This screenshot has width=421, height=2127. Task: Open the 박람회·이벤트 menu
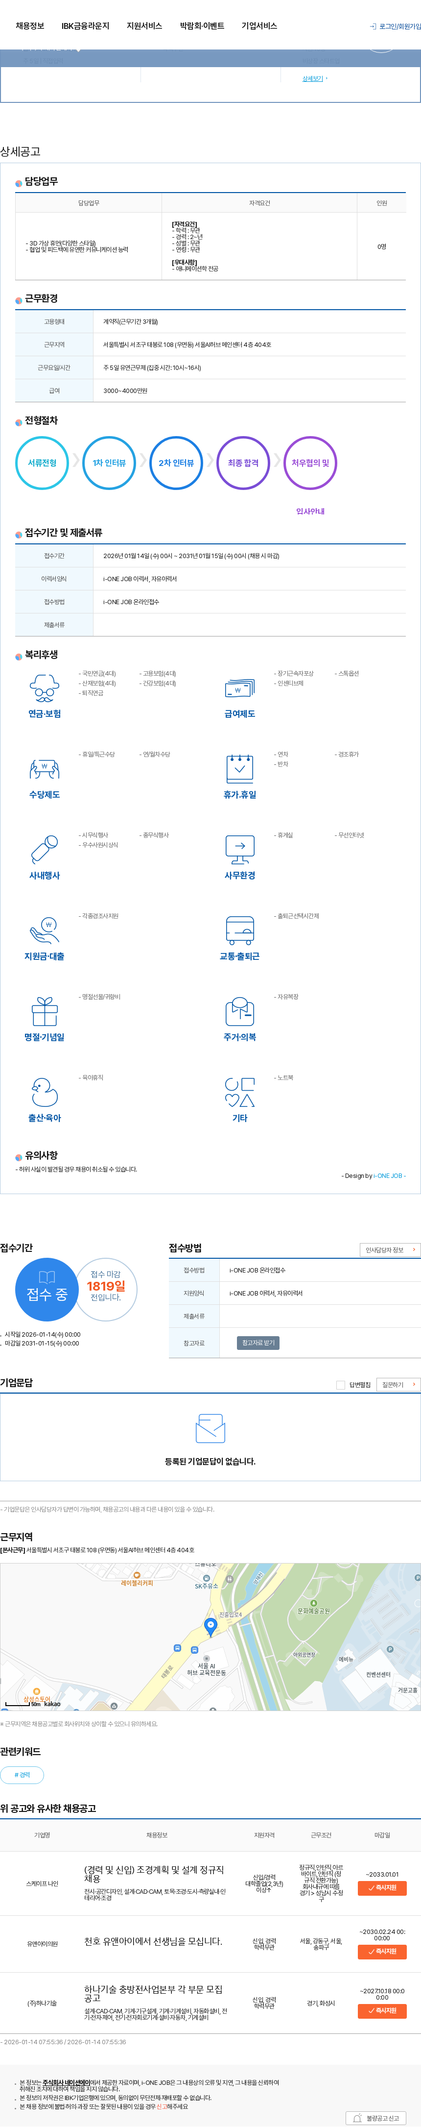[202, 25]
